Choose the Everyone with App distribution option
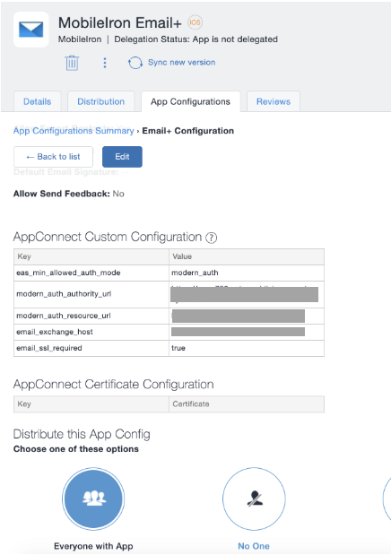Viewport: 391px width, 555px height. (93, 499)
